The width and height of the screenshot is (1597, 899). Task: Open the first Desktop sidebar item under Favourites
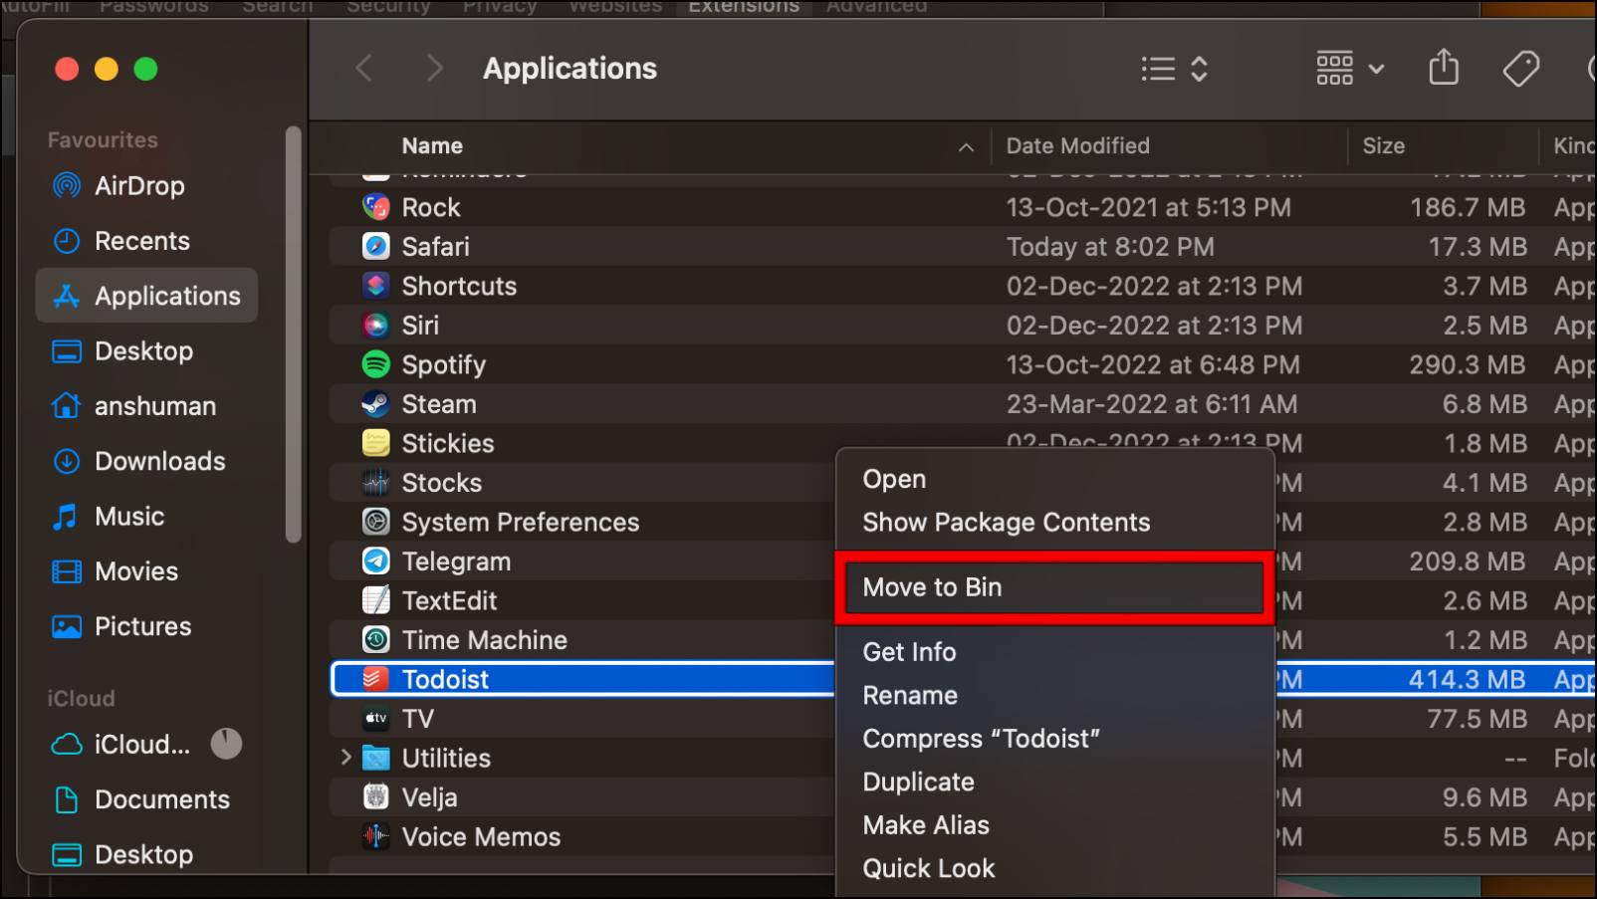[147, 350]
